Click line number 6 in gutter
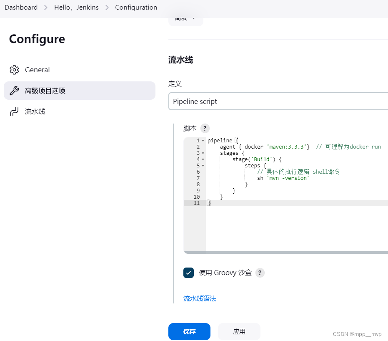The width and height of the screenshot is (388, 341). pyautogui.click(x=198, y=172)
